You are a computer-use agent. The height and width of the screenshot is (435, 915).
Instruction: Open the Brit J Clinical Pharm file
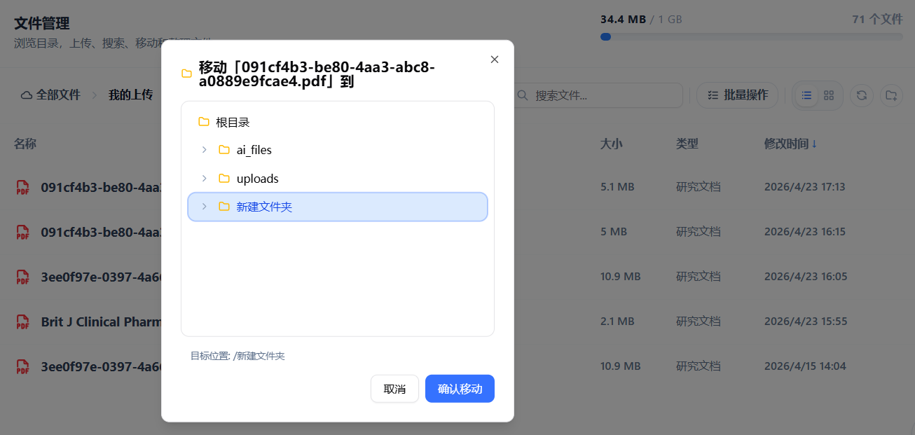[x=102, y=322]
